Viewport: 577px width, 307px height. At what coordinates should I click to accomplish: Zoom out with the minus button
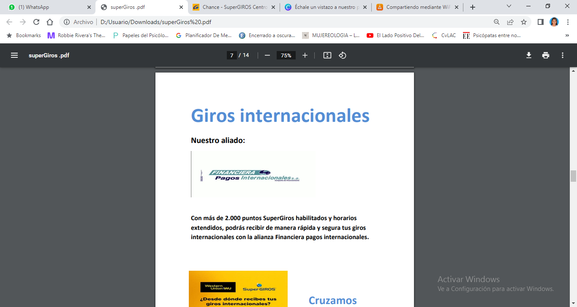tap(267, 55)
